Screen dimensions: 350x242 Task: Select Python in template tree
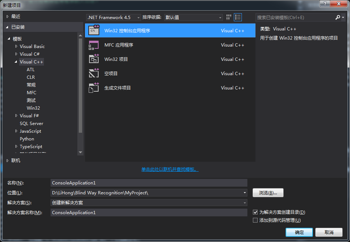(x=27, y=139)
